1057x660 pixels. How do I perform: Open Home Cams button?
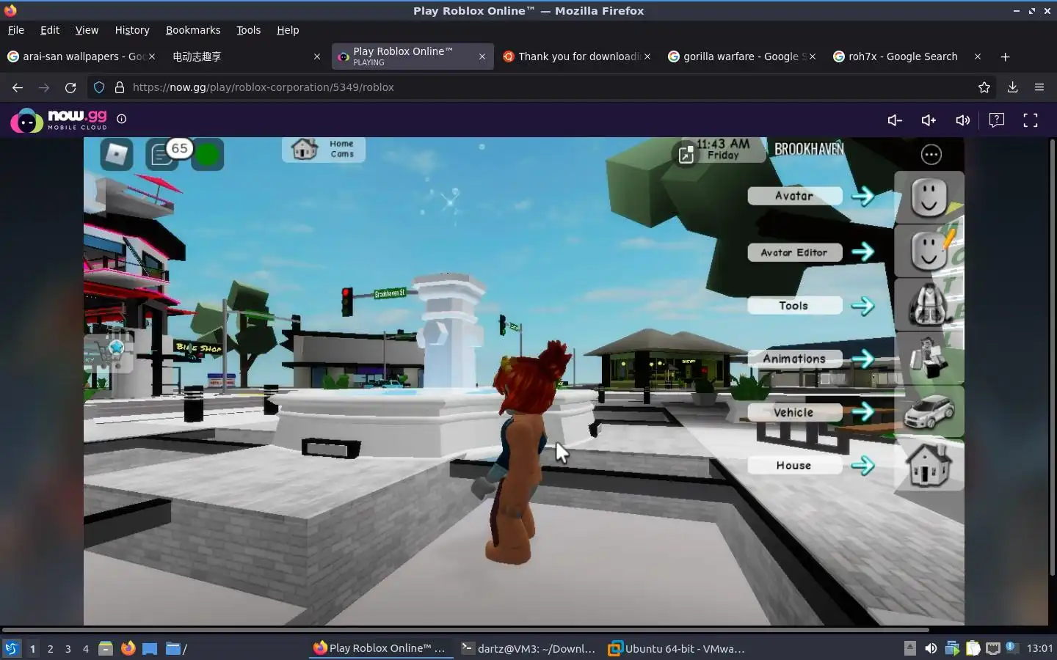(324, 150)
